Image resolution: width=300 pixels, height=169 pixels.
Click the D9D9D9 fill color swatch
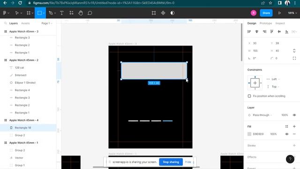pos(249,134)
